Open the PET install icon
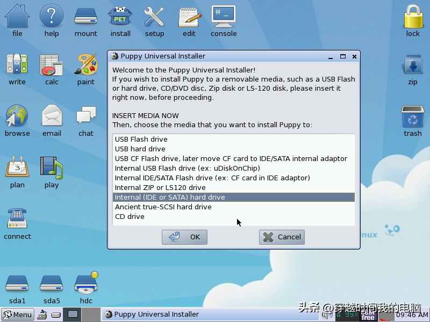This screenshot has width=430, height=322. [x=120, y=17]
